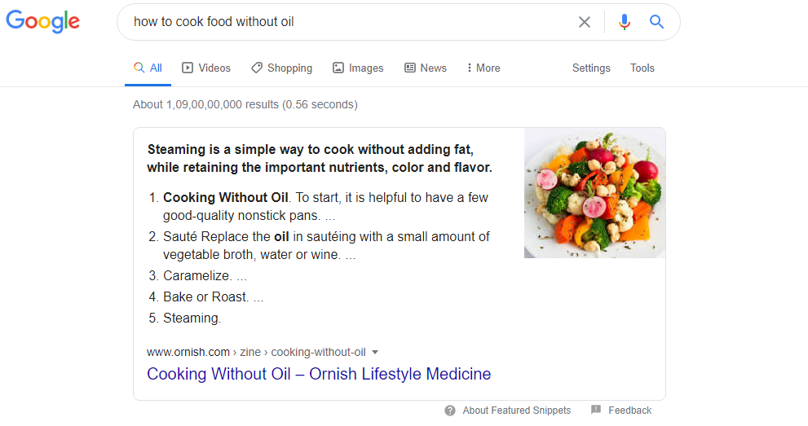Screen dimensions: 808x426
Task: Switch to the Shopping tab
Action: (x=281, y=68)
